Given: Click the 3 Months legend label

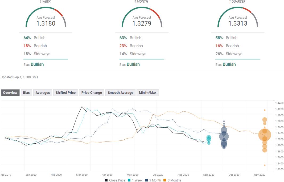Looking at the screenshot, I should (x=174, y=180).
